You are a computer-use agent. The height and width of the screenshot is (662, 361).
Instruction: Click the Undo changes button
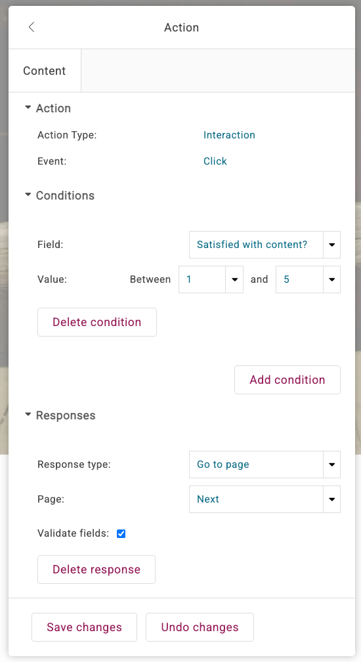click(x=200, y=627)
